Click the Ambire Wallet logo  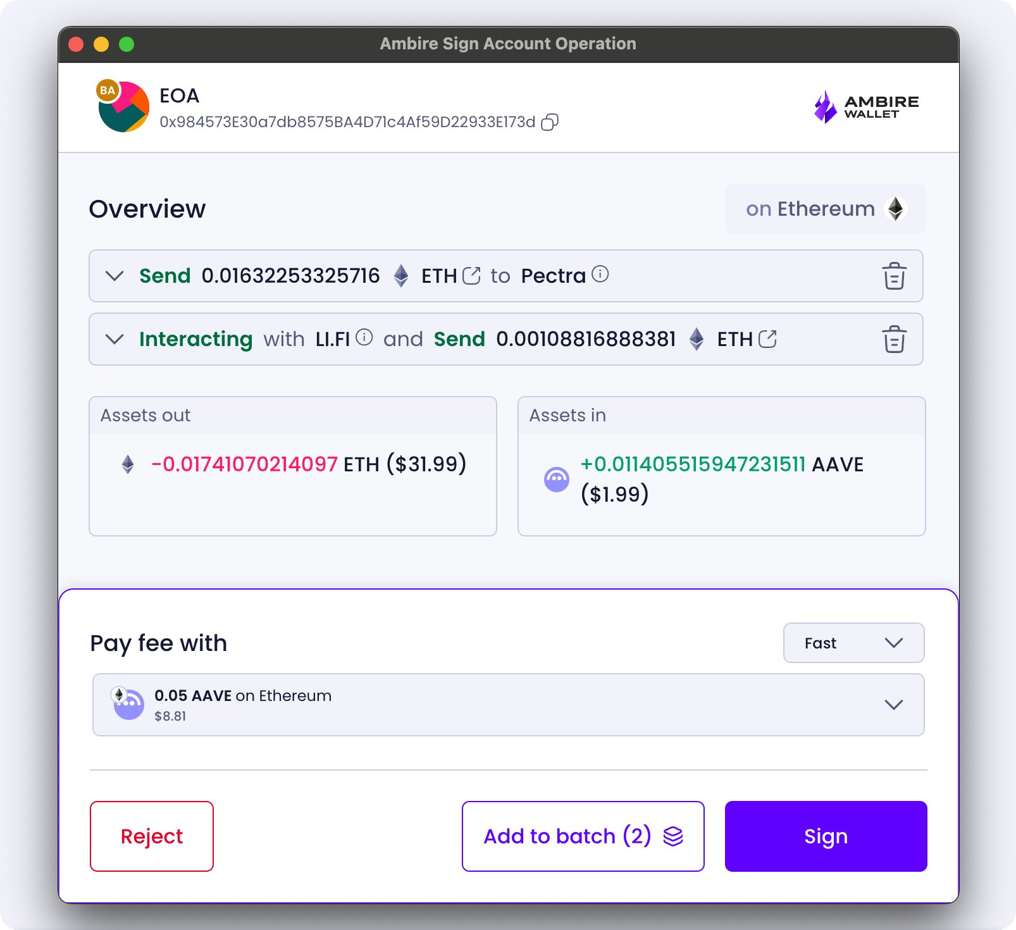point(866,107)
